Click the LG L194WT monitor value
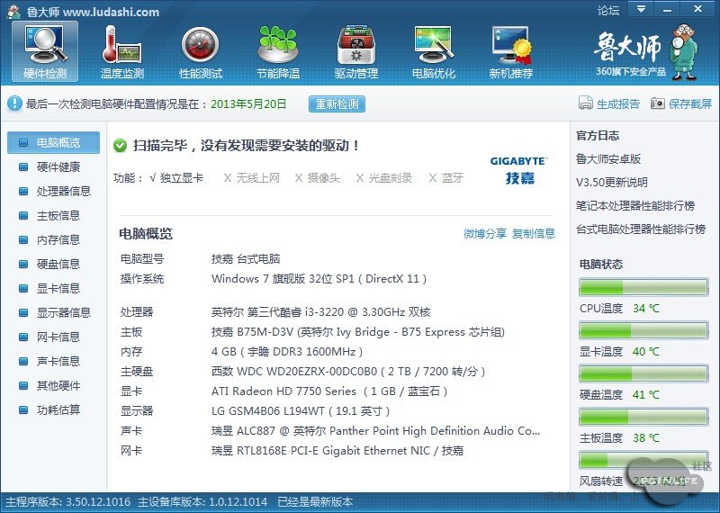The image size is (720, 513). [301, 411]
